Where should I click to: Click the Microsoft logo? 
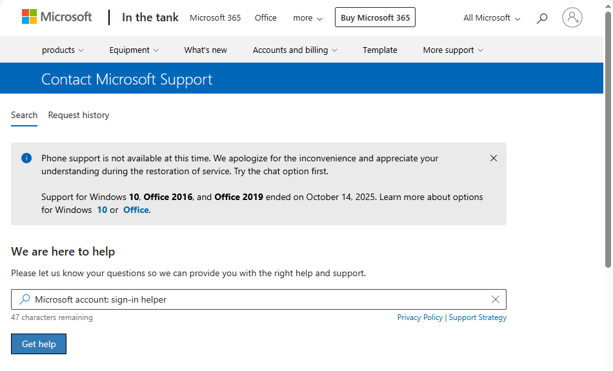point(57,17)
